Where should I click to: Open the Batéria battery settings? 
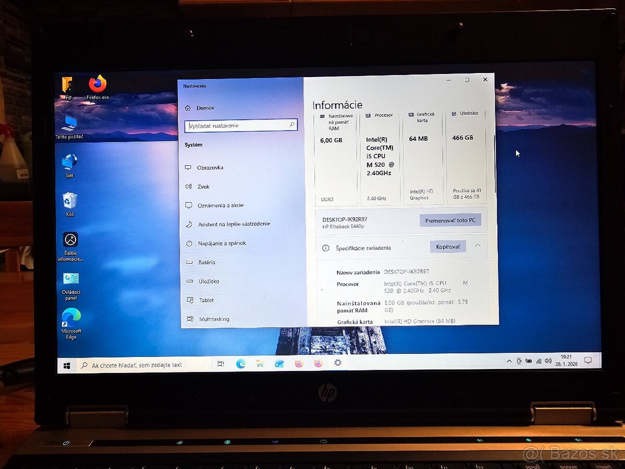coord(206,262)
